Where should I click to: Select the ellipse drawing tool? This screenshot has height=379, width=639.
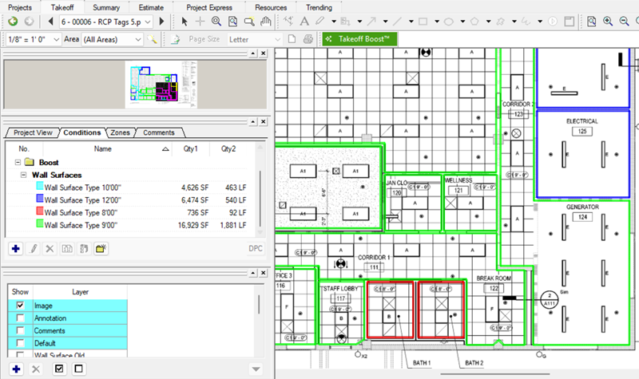coord(449,22)
